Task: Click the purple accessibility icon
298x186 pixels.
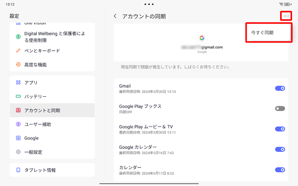Action: click(x=18, y=124)
